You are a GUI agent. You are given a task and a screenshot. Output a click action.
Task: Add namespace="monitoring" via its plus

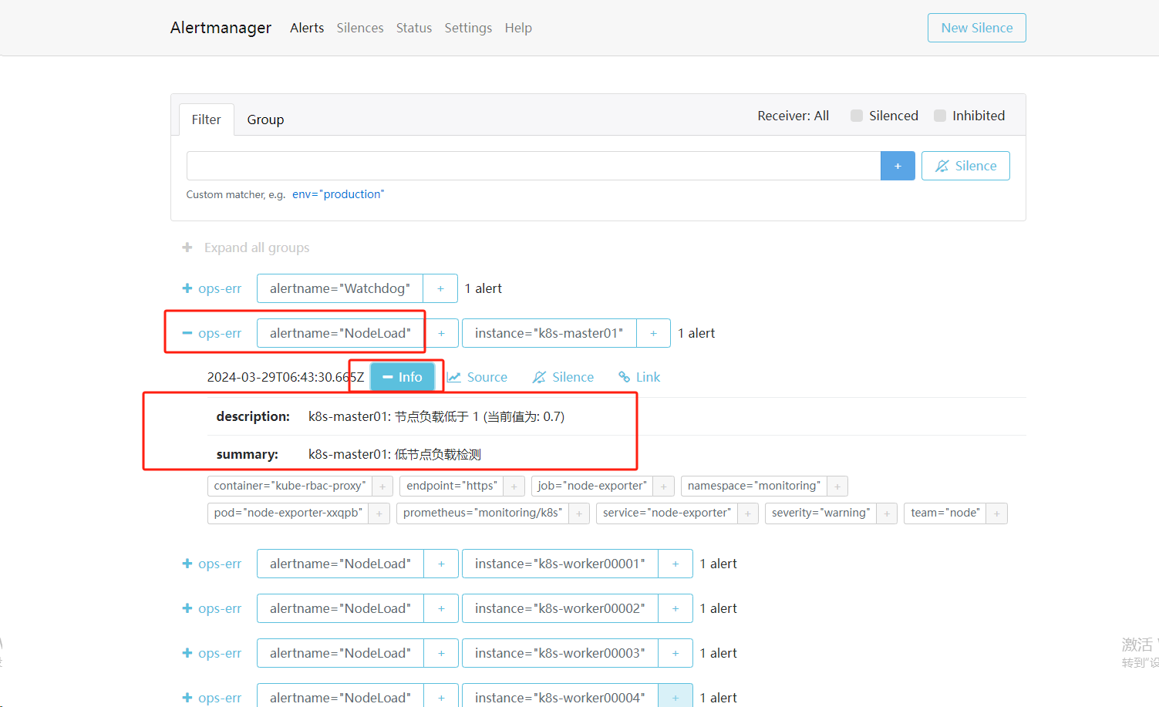click(837, 486)
